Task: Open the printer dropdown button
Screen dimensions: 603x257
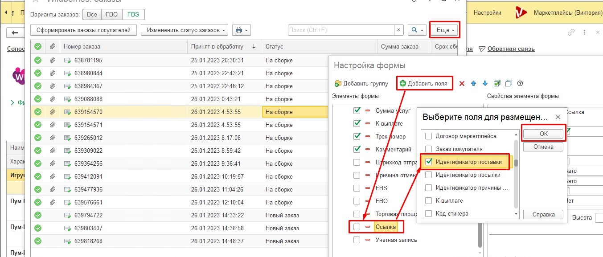Action: 242,30
